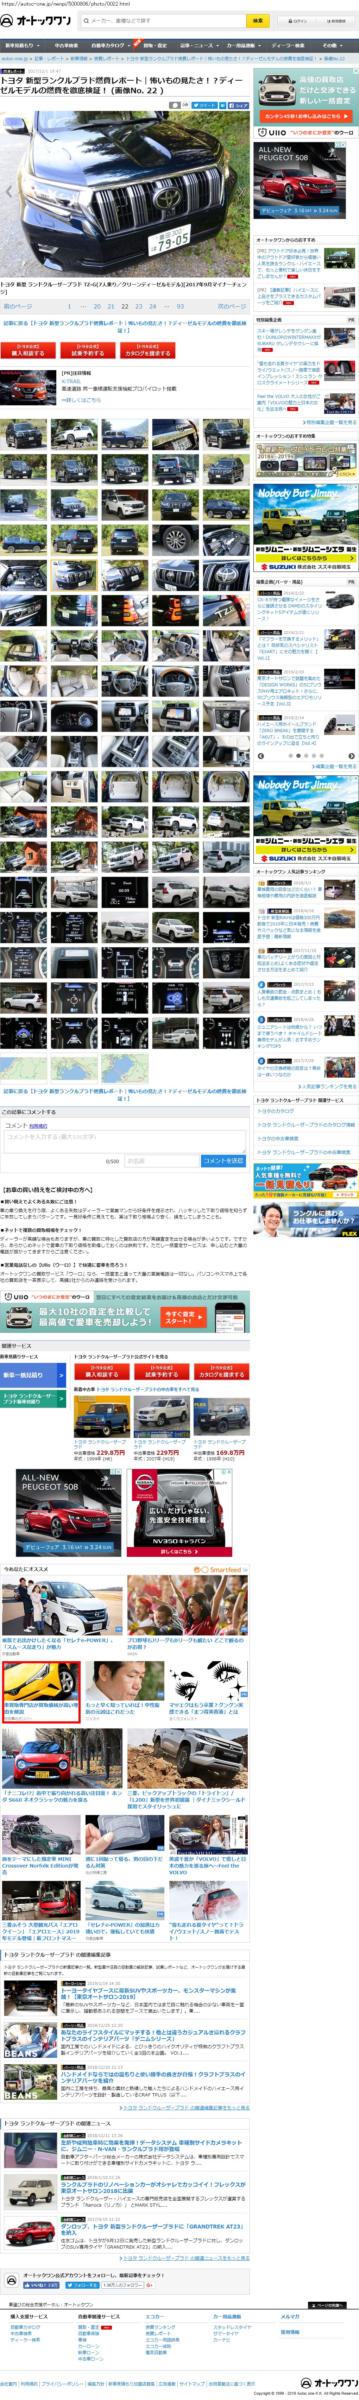The width and height of the screenshot is (359, 2400).
Task: Open the 新車見積もり menu item
Action: point(20,45)
